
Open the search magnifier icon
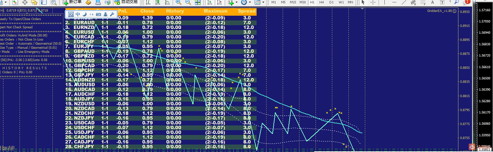457,2
